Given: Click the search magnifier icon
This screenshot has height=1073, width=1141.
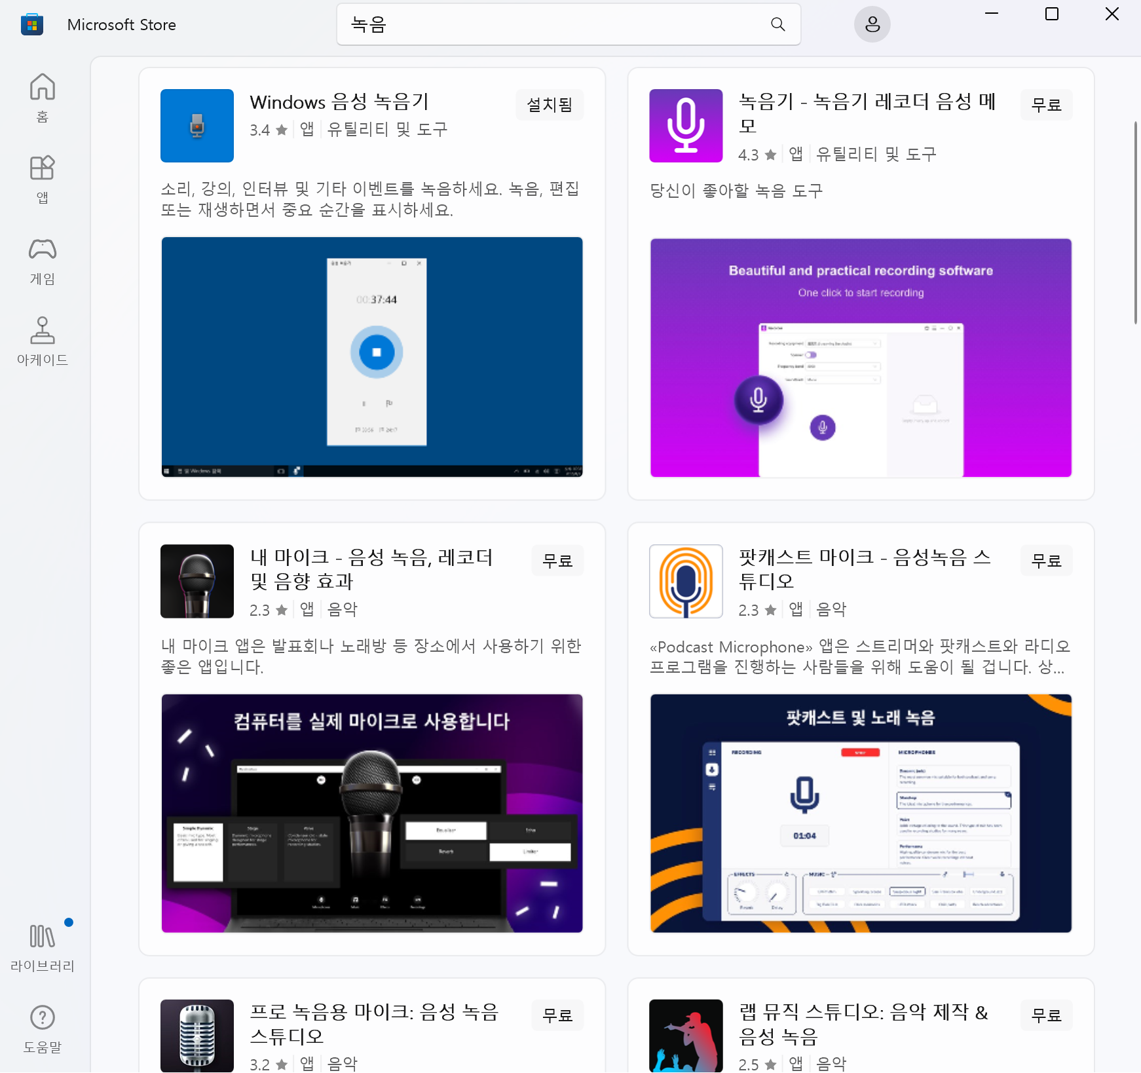Looking at the screenshot, I should coord(777,25).
